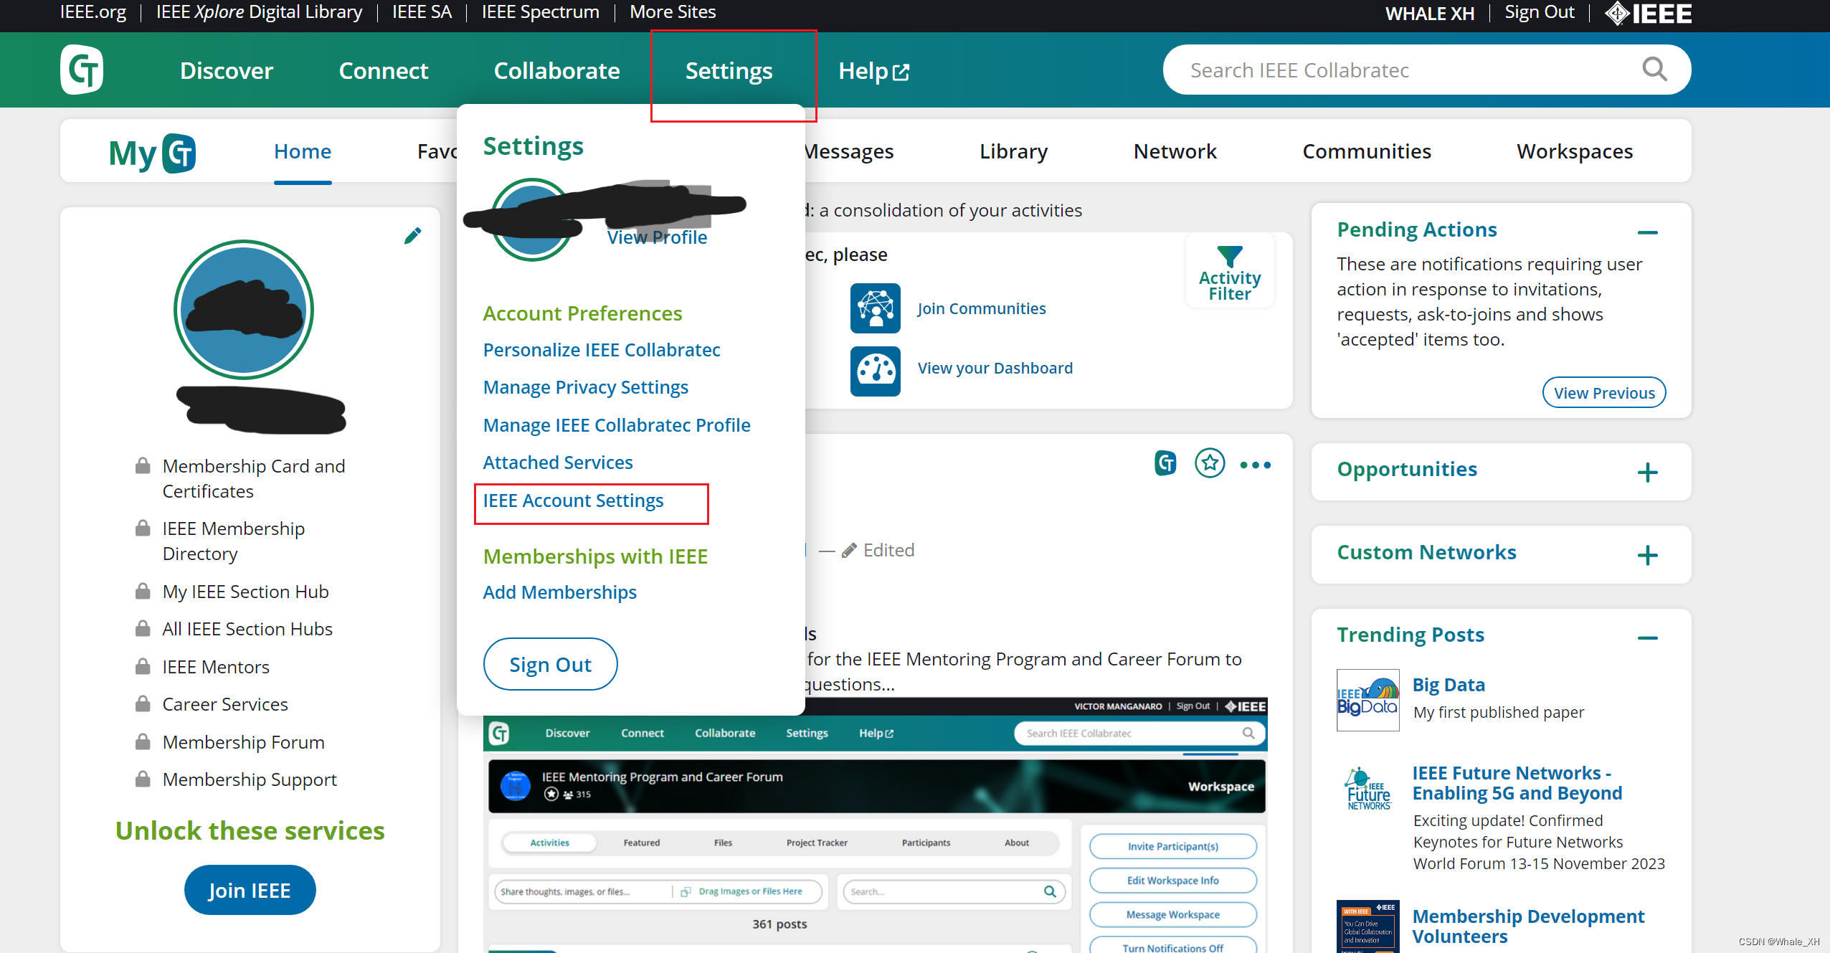Expand the Opportunities panel
Image resolution: width=1830 pixels, height=953 pixels.
pyautogui.click(x=1647, y=473)
